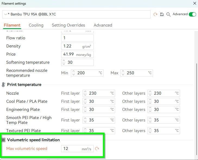Edit the Flow ratio field
The height and width of the screenshot is (160, 198).
(x=77, y=38)
